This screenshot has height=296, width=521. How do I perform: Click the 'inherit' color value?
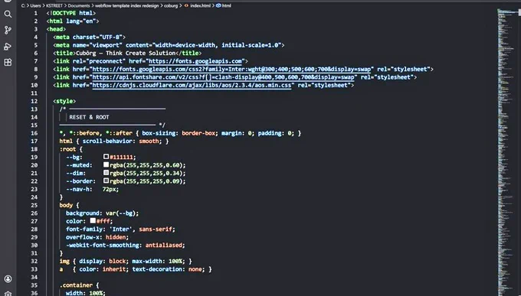tap(114, 269)
